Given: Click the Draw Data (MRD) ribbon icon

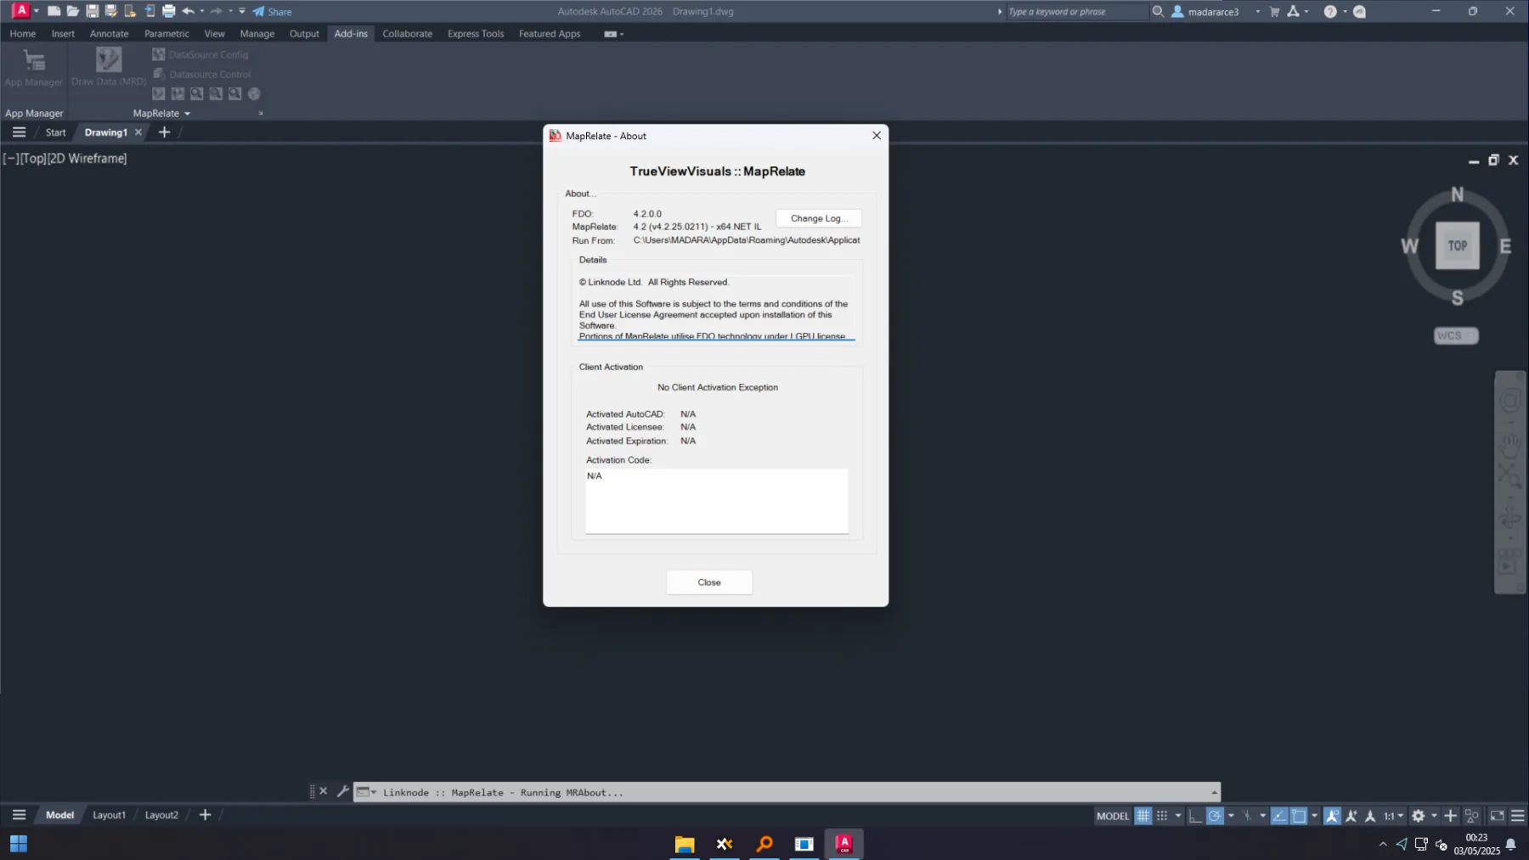Looking at the screenshot, I should [x=109, y=67].
